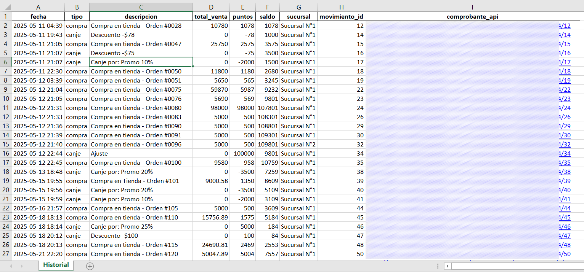Select column A header

tap(38, 7)
